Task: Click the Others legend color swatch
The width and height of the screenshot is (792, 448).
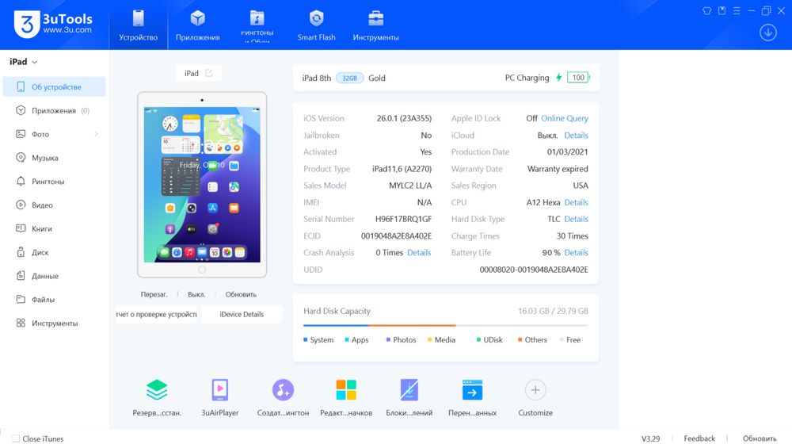Action: pyautogui.click(x=520, y=340)
